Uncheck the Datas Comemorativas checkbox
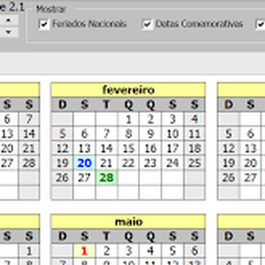The image size is (265, 265). tap(147, 24)
